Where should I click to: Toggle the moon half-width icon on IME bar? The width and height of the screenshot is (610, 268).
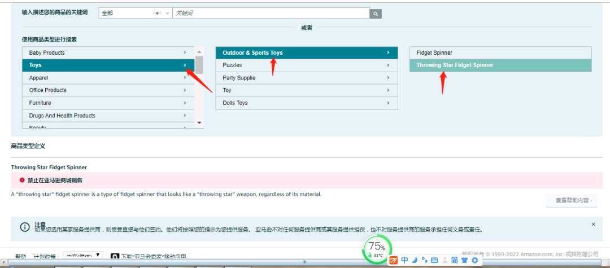(x=415, y=260)
